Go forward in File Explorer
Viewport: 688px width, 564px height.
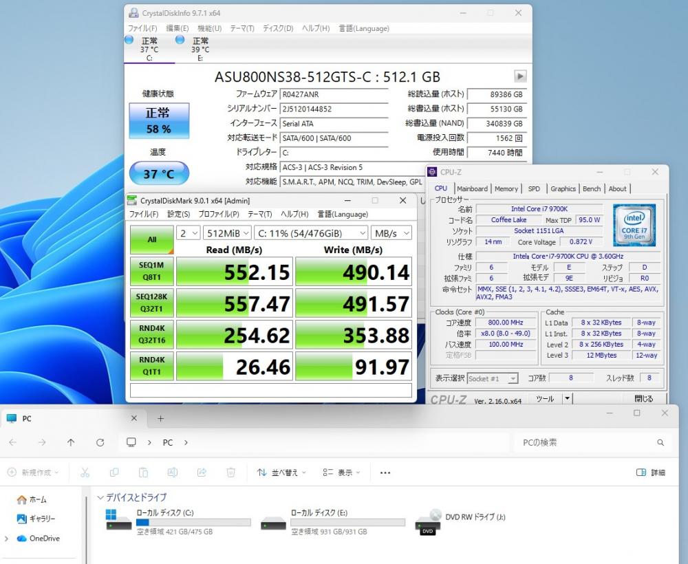[x=42, y=442]
